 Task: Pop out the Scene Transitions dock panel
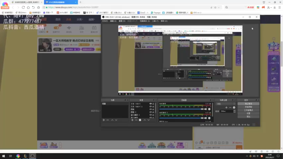tap(233, 100)
